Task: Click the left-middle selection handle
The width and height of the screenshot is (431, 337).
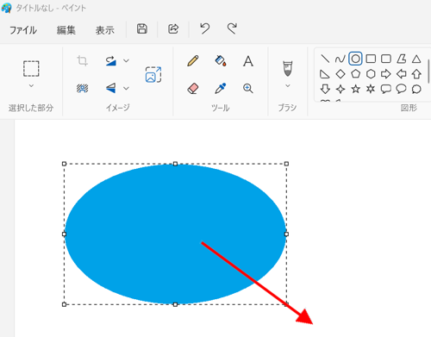Action: tap(64, 234)
